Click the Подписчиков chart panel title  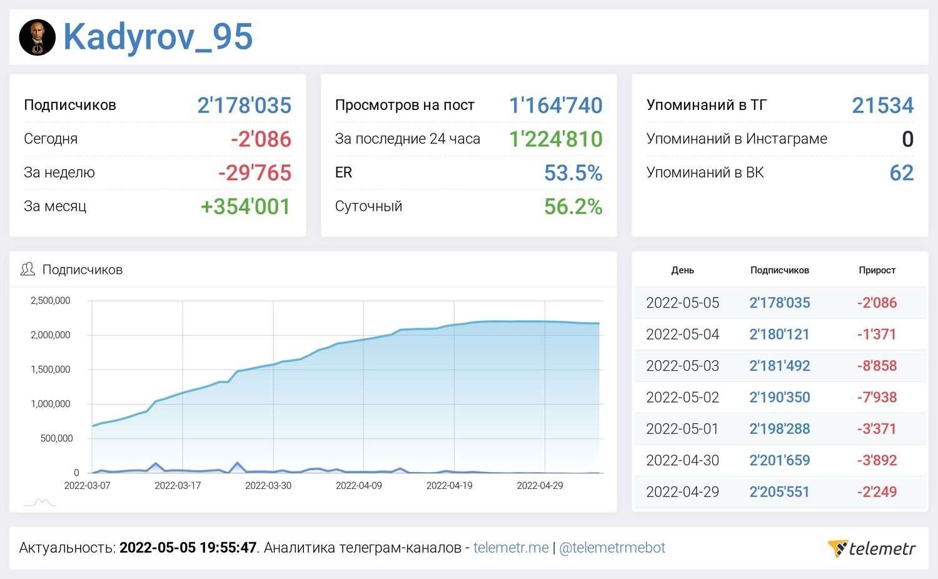pos(83,269)
